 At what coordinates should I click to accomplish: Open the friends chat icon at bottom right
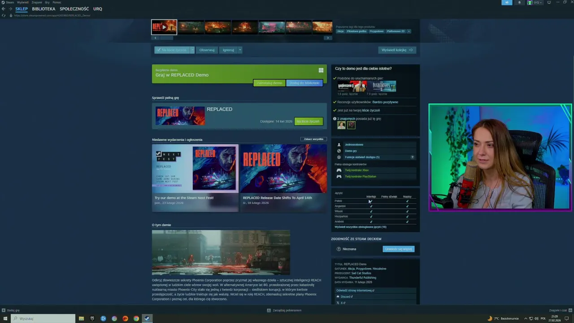pyautogui.click(x=570, y=310)
